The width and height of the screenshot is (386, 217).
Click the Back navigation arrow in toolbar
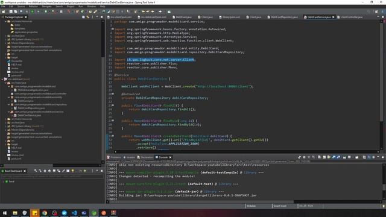153,11
